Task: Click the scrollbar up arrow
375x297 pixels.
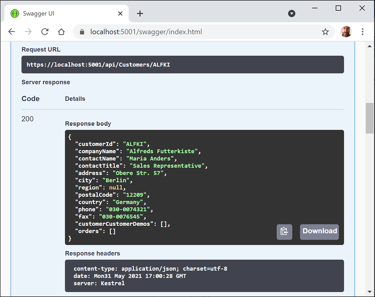Action: [370, 45]
